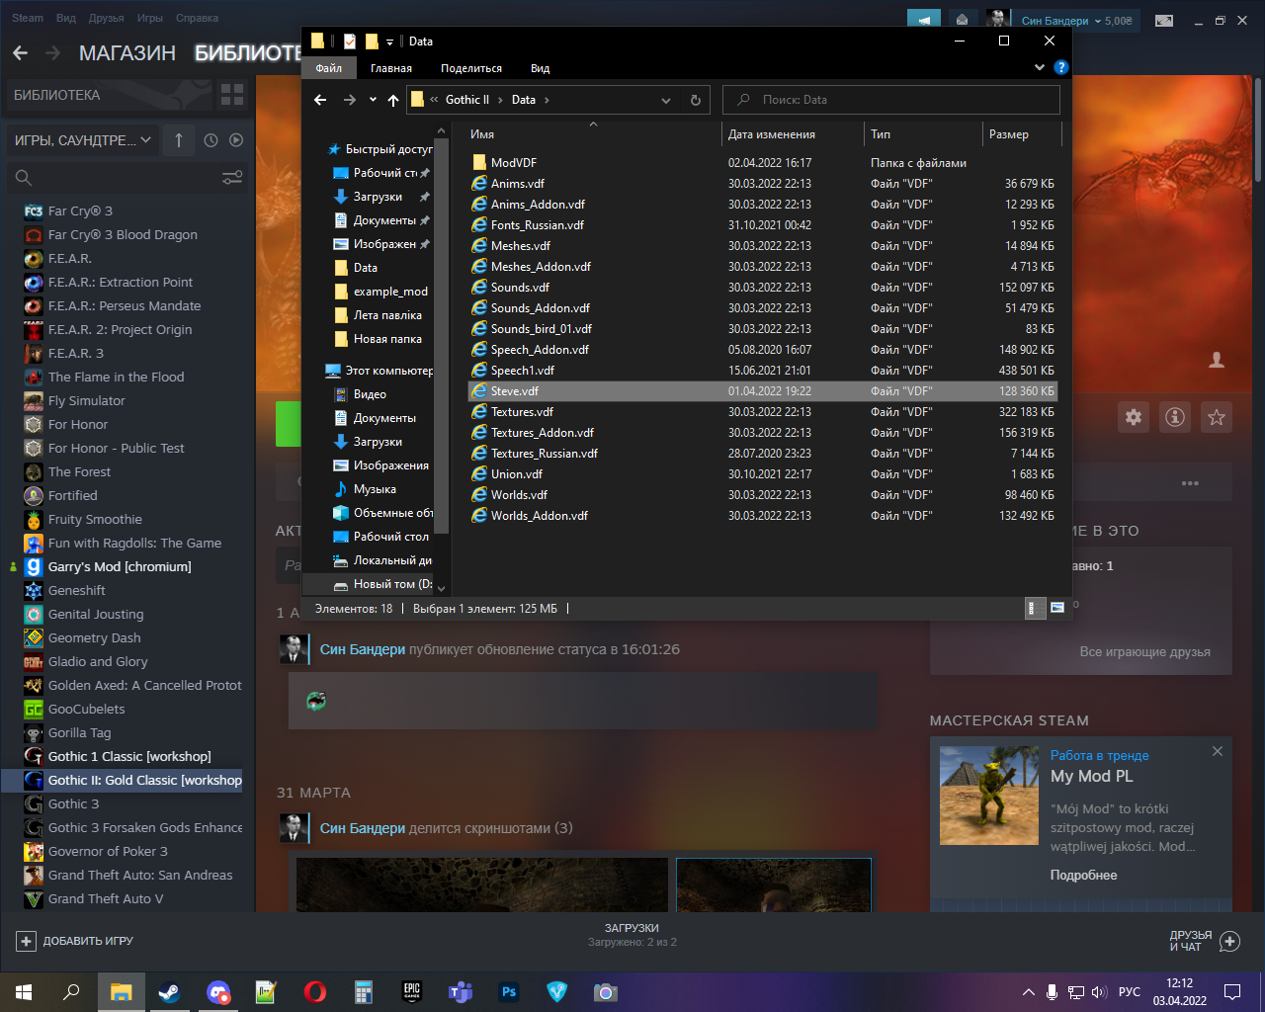Show game info icon in Steam
1265x1012 pixels.
1175,417
